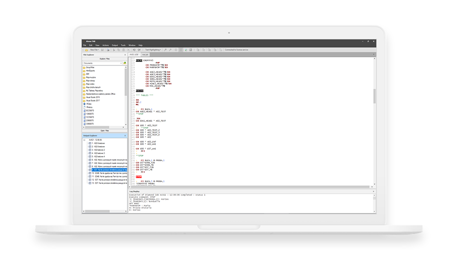Click the open folder icon in toolbar
This screenshot has width=459, height=280.
(86, 49)
